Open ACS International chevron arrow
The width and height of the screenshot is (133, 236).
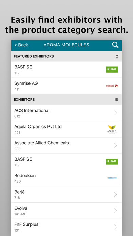click(116, 113)
